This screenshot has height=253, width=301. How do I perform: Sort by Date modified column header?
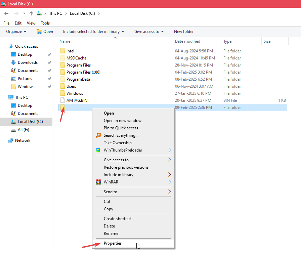[x=187, y=41]
